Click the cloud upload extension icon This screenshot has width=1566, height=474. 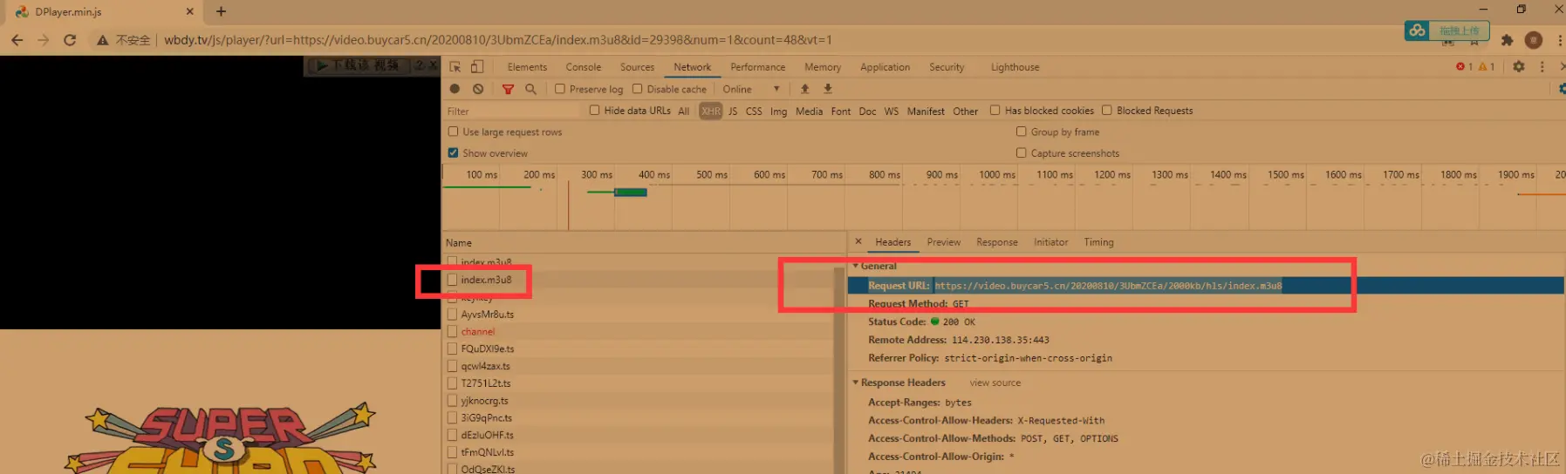coord(1417,30)
